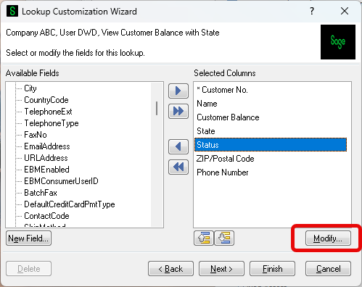Select the ContactCode available field
The height and width of the screenshot is (287, 362).
coord(46,216)
